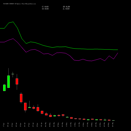Click the open value O: 0.05
This screenshot has width=131, height=131.
[45, 9]
